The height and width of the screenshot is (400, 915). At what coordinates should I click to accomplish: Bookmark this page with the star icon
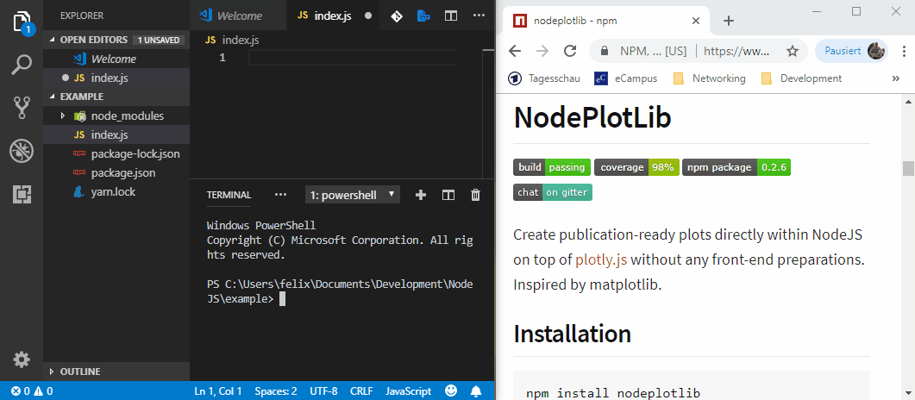click(x=793, y=51)
